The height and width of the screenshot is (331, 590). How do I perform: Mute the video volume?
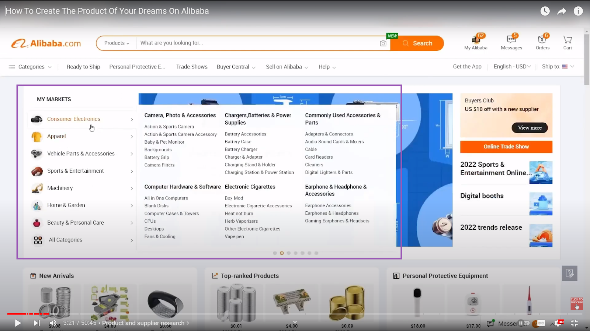[x=53, y=323]
